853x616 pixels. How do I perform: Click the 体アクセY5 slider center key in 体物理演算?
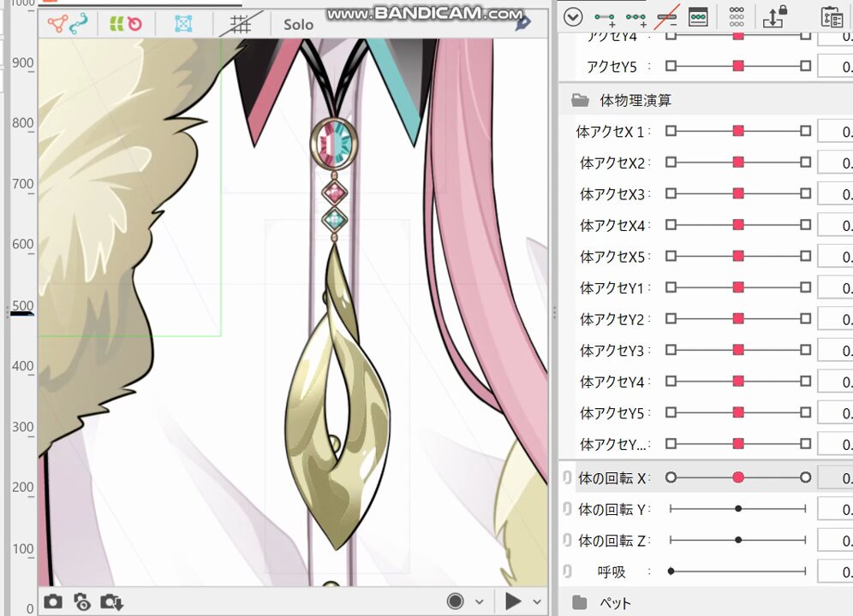coord(738,412)
